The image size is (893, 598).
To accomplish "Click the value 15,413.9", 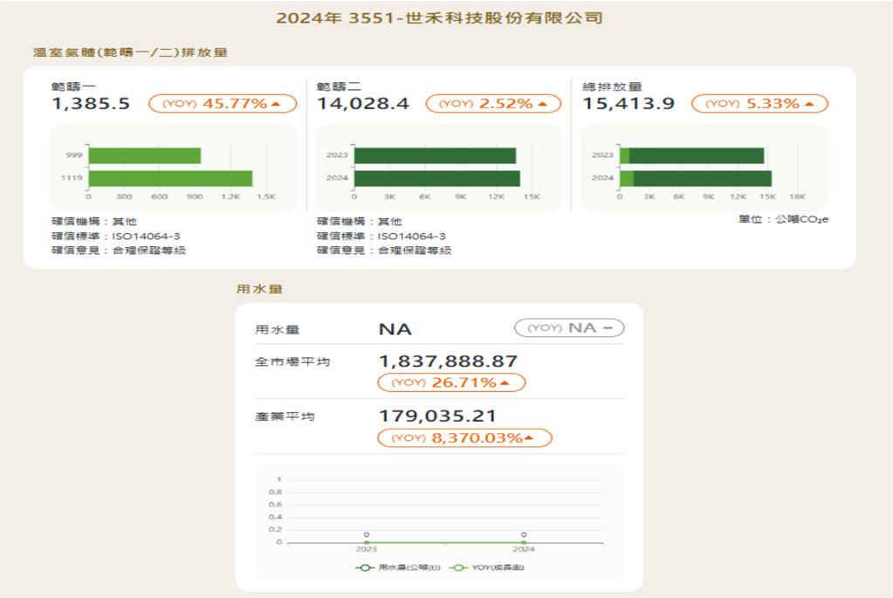I will [629, 104].
